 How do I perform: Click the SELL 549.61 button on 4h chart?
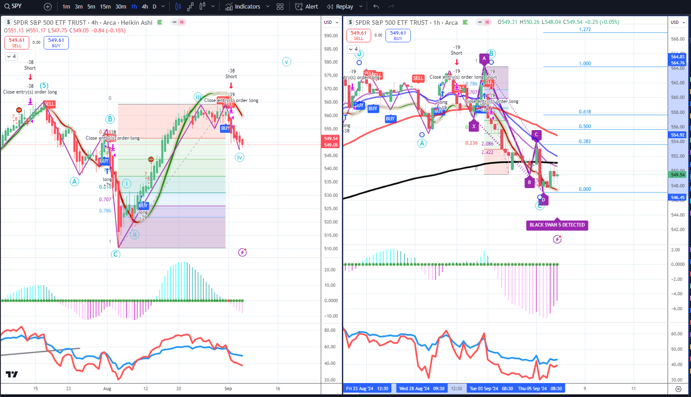(17, 43)
